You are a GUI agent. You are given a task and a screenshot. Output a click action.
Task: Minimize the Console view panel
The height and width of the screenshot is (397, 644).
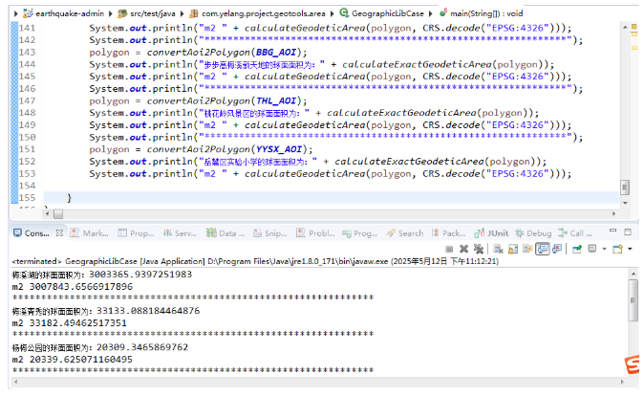(612, 231)
